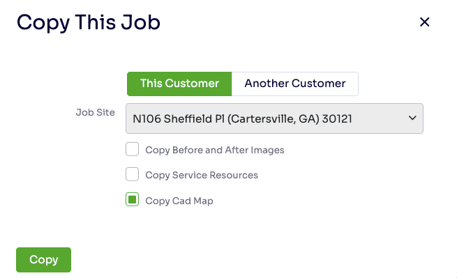Click the Copy Before and After Images label
Viewport: 457px width, 278px height.
click(x=215, y=150)
